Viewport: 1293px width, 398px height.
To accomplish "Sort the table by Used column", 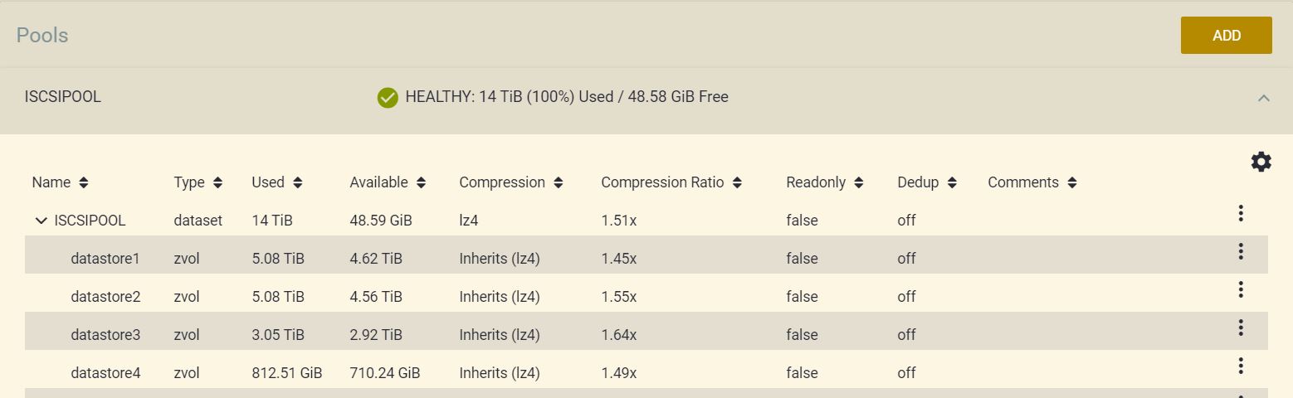I will [x=276, y=182].
